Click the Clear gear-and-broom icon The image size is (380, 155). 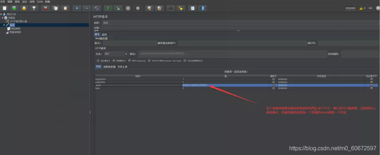coord(150,8)
